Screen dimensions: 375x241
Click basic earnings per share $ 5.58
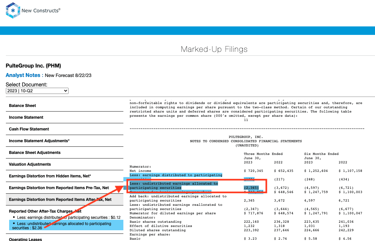(310, 239)
